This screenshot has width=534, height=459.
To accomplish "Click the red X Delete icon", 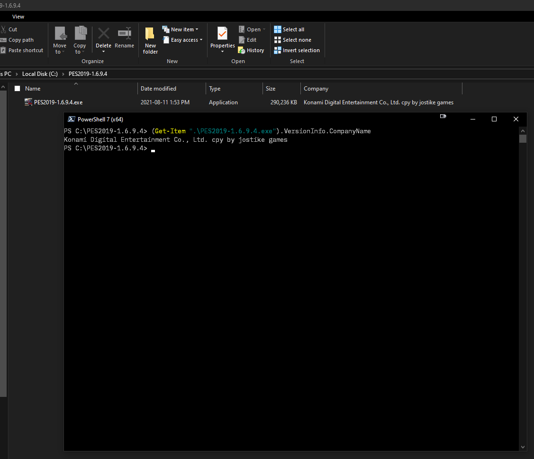I will pyautogui.click(x=104, y=33).
